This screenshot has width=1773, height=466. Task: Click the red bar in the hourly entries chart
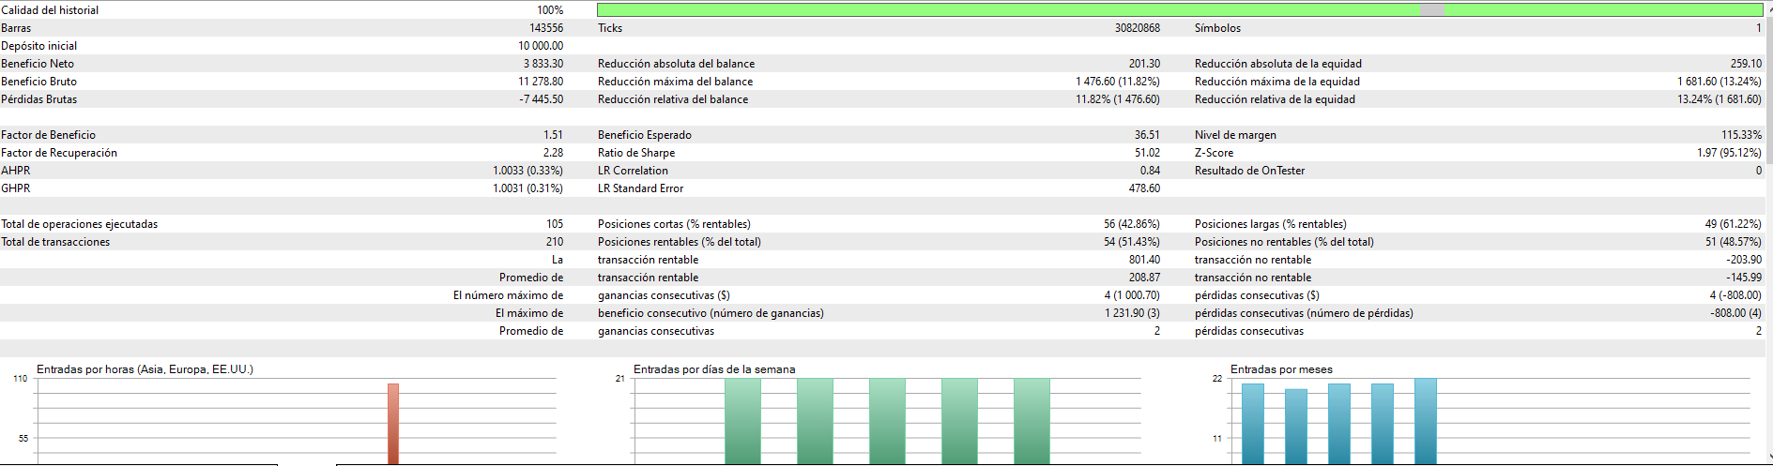click(393, 424)
